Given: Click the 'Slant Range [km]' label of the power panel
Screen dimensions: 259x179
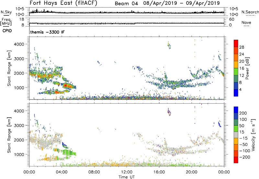Looking at the screenshot, I should (9, 68).
